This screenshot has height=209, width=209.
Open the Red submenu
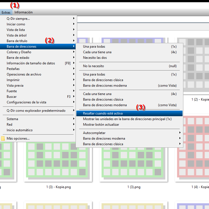coord(38,125)
